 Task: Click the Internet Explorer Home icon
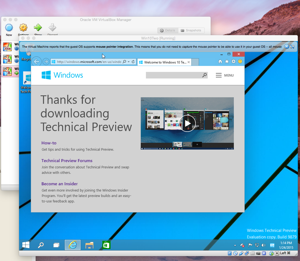(x=220, y=62)
